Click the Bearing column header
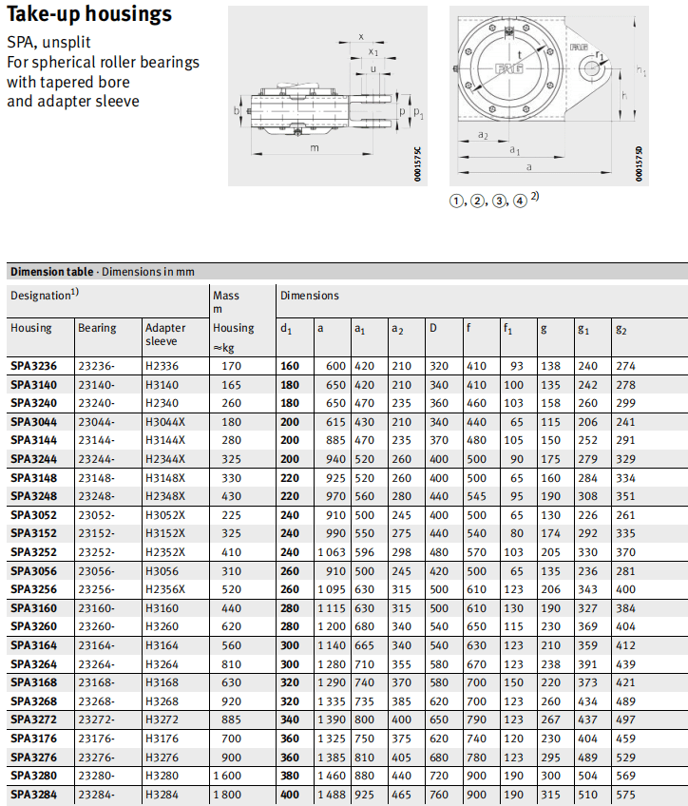The image size is (688, 806). [x=97, y=328]
